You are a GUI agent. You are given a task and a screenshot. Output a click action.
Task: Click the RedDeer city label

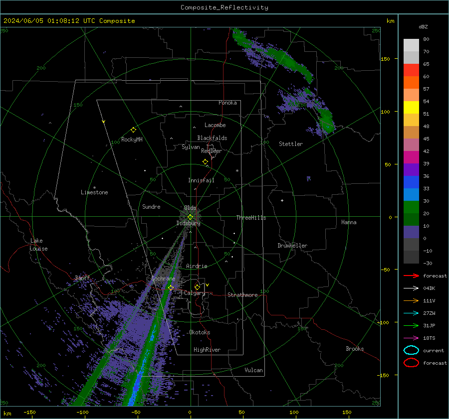pyautogui.click(x=212, y=151)
